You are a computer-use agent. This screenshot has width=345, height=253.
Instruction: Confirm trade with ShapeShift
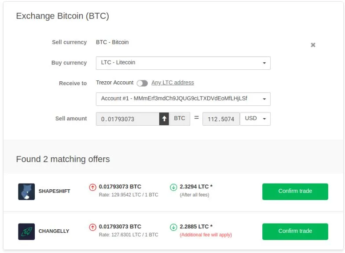[x=295, y=192]
